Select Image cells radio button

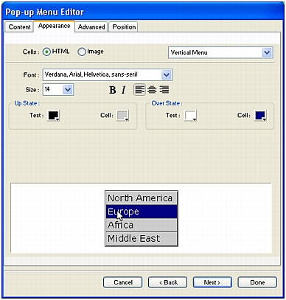click(x=82, y=52)
